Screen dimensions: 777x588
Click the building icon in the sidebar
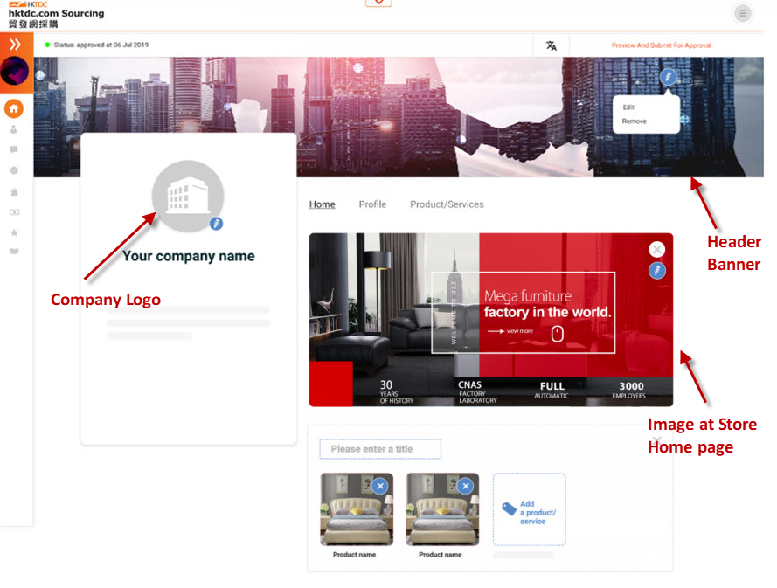tap(14, 192)
